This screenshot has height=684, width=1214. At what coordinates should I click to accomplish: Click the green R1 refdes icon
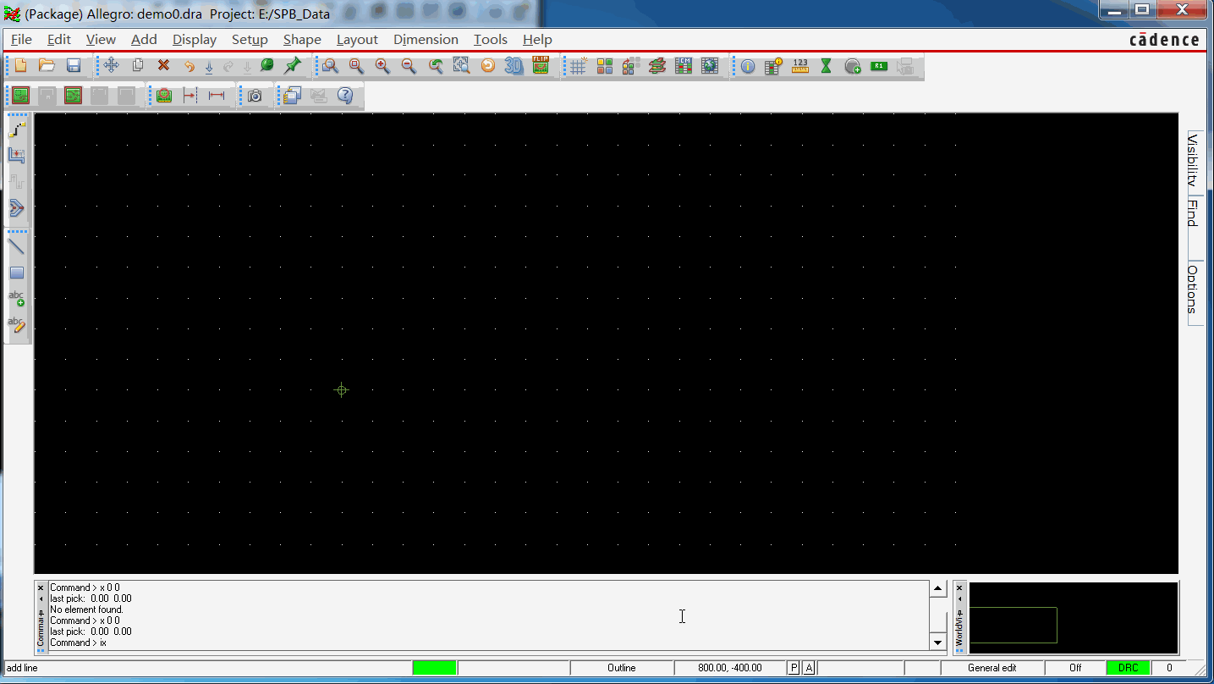879,66
